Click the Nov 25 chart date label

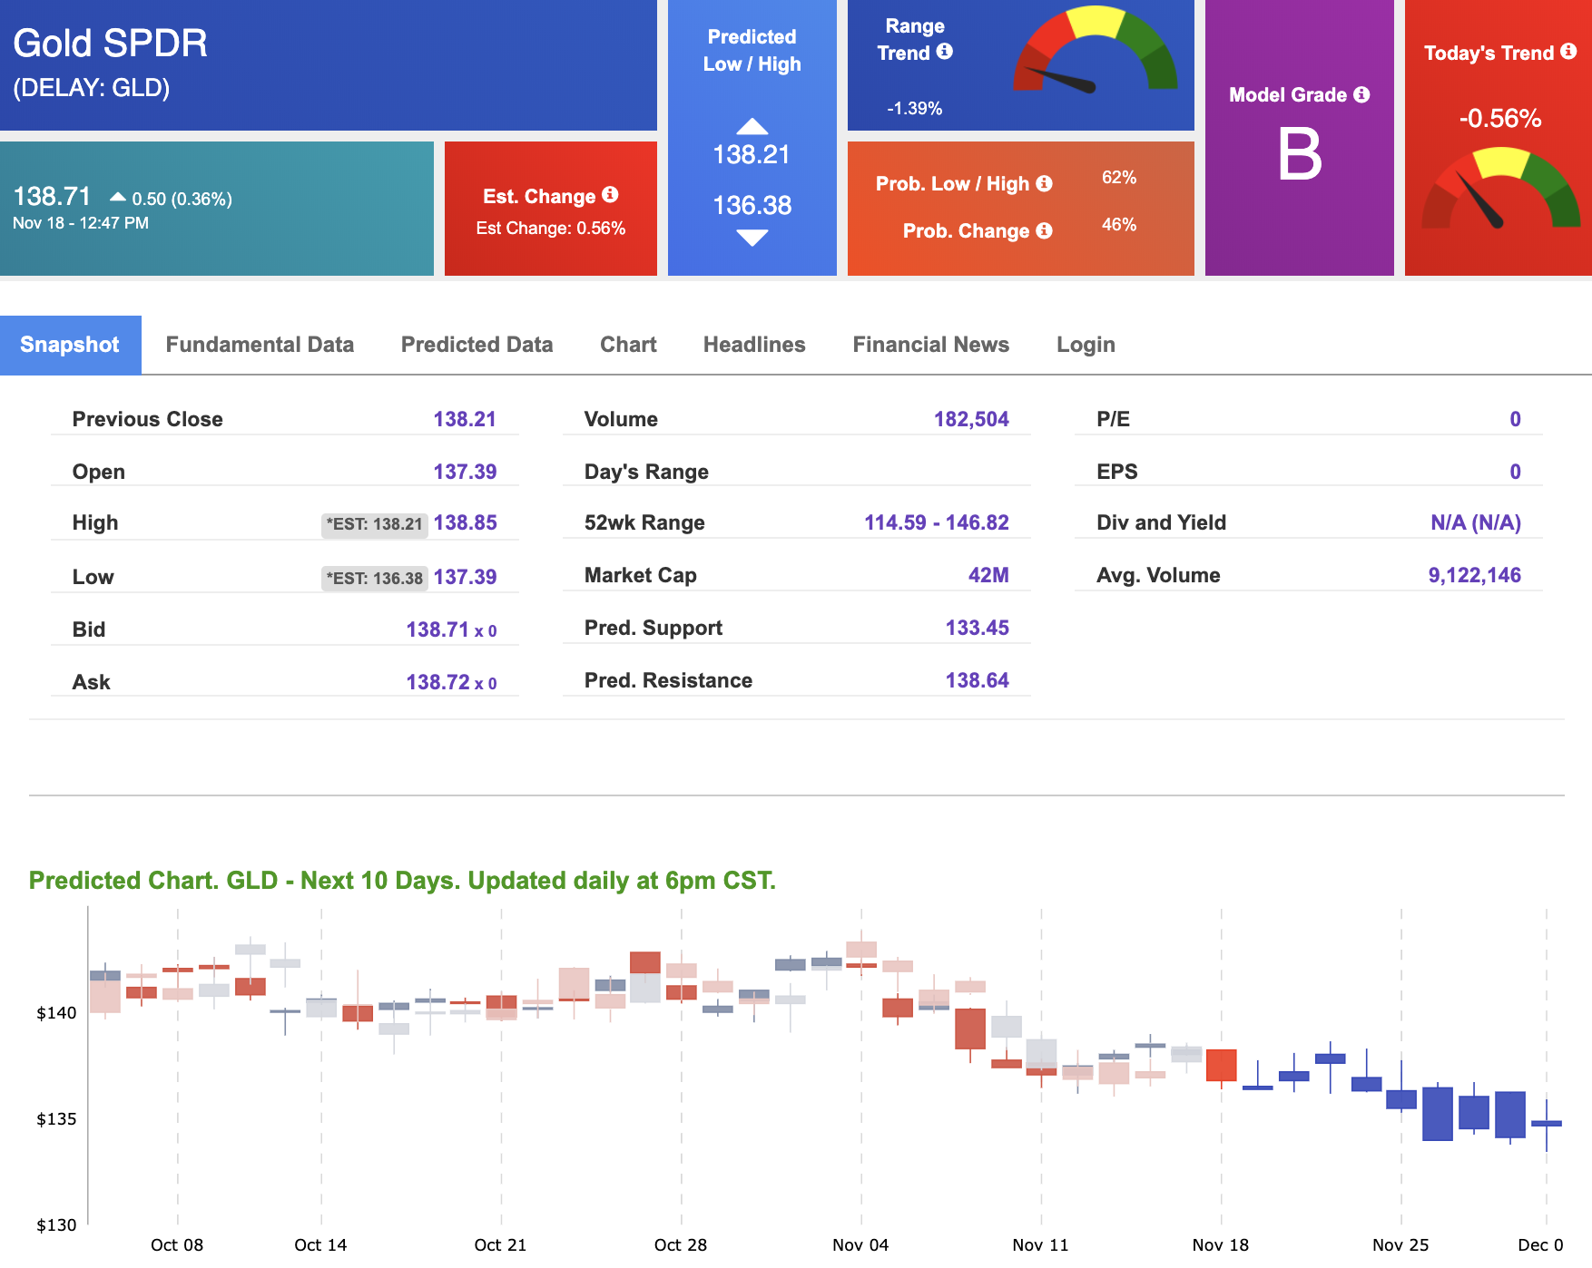click(x=1400, y=1244)
